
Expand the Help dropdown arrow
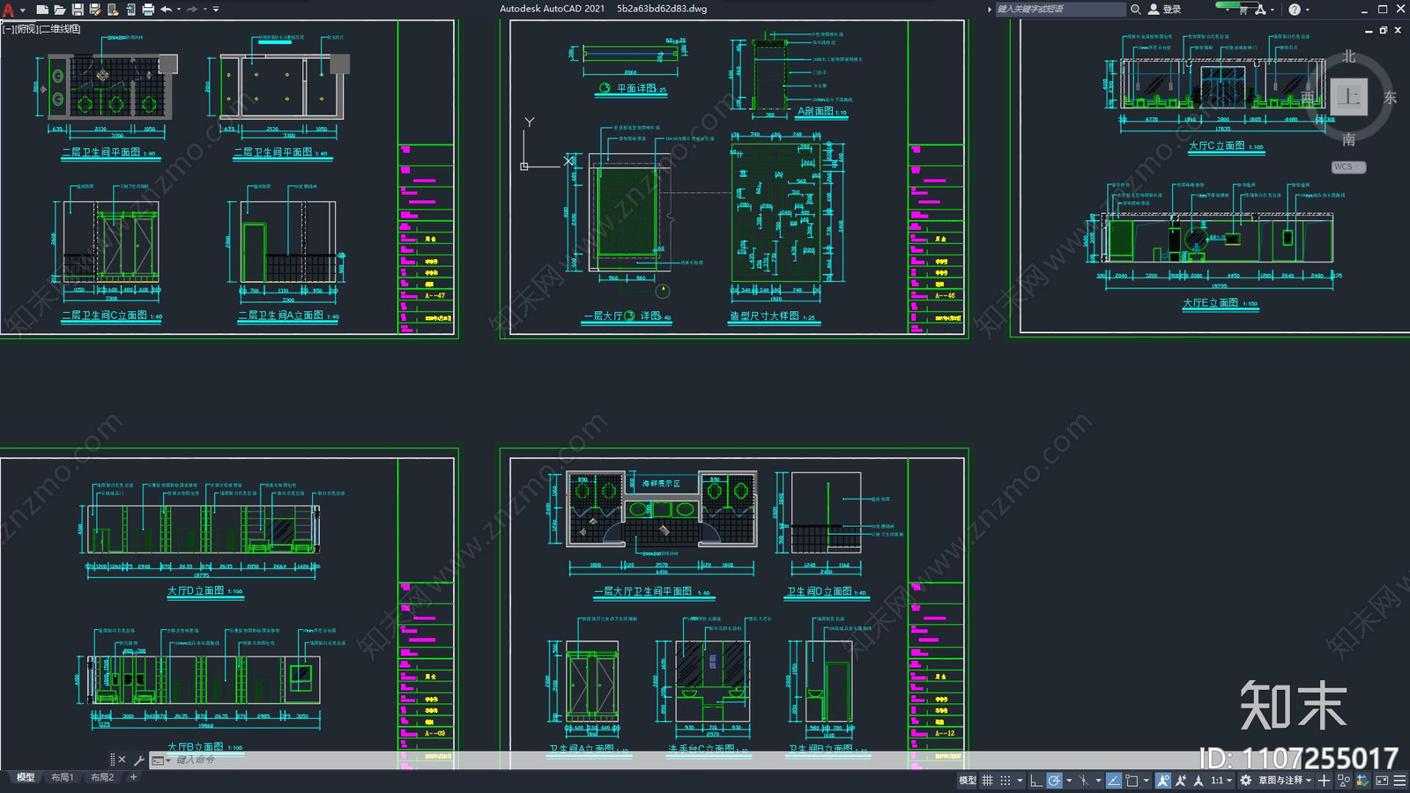coord(1307,10)
